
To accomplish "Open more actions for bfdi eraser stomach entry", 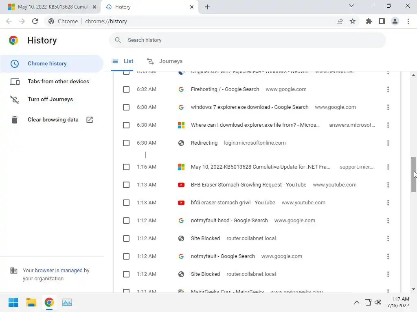I will coord(388,203).
